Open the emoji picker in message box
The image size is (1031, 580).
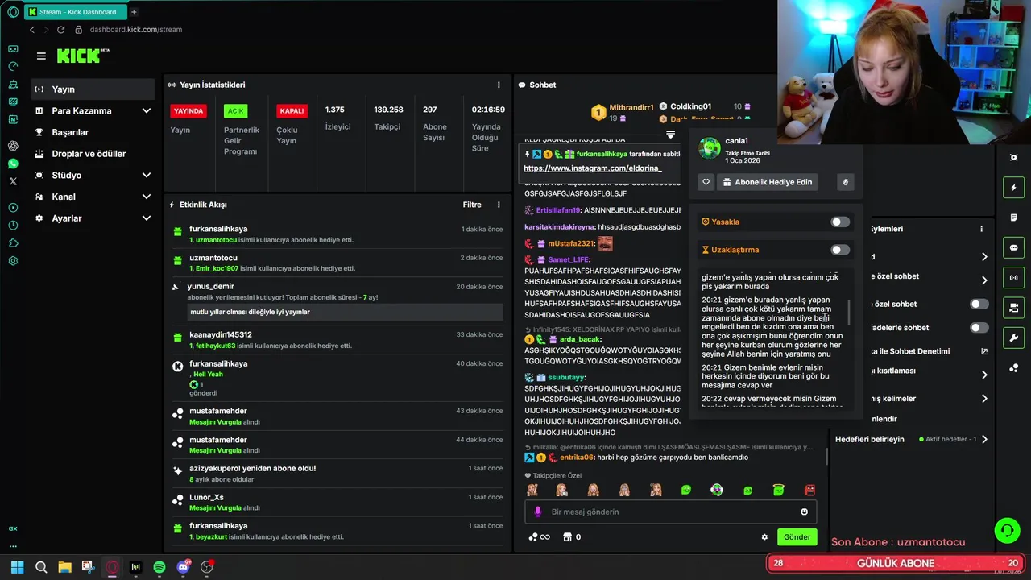(804, 512)
